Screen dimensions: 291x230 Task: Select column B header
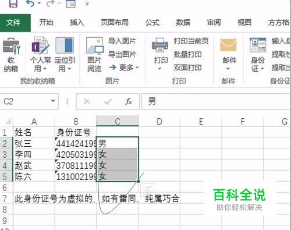(x=76, y=122)
